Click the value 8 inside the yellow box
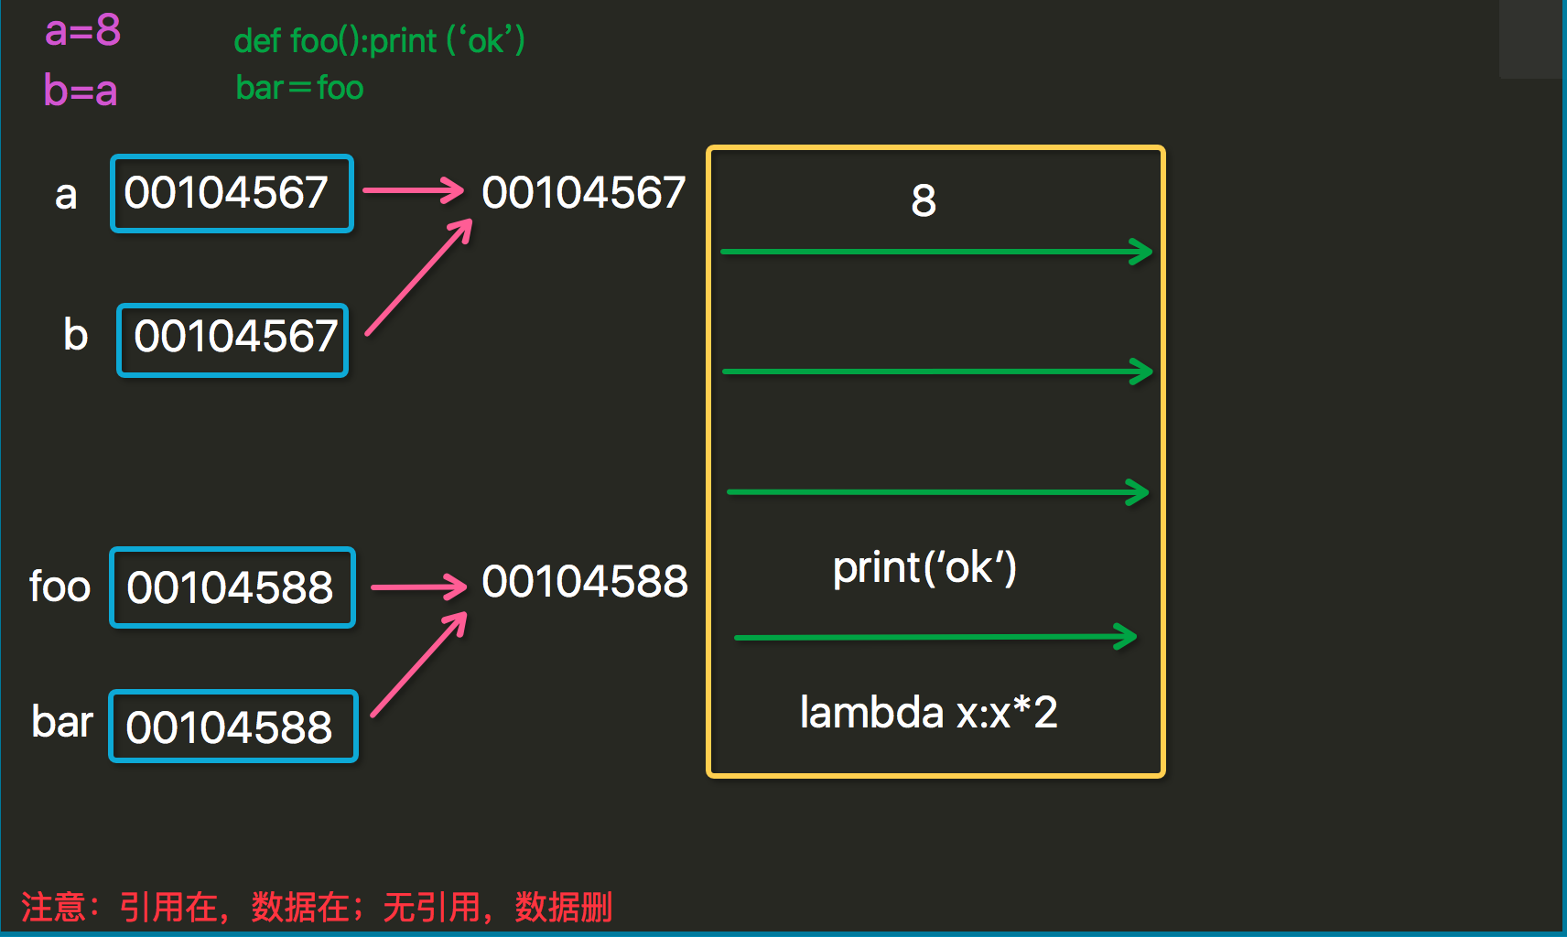This screenshot has height=937, width=1567. pos(924,200)
